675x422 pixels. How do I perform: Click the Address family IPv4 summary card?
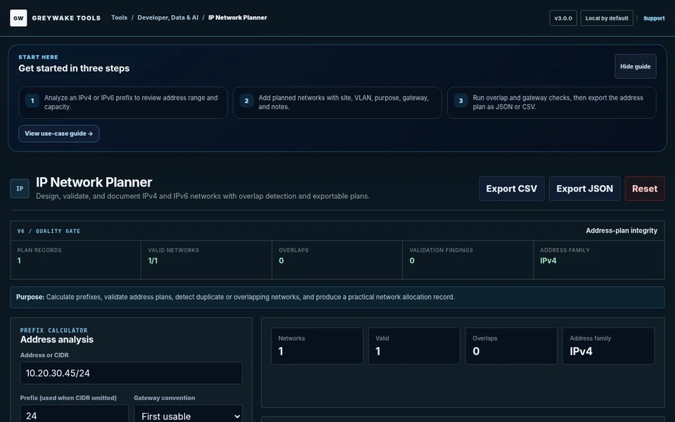609,346
